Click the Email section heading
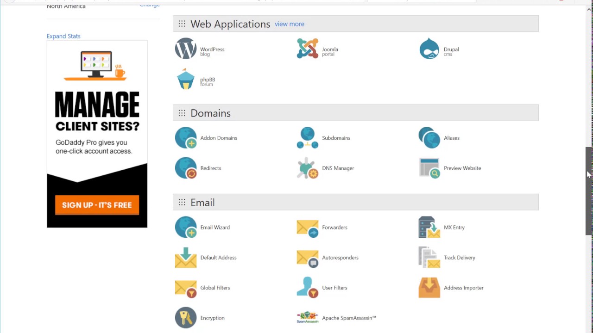This screenshot has height=333, width=593. [x=202, y=203]
